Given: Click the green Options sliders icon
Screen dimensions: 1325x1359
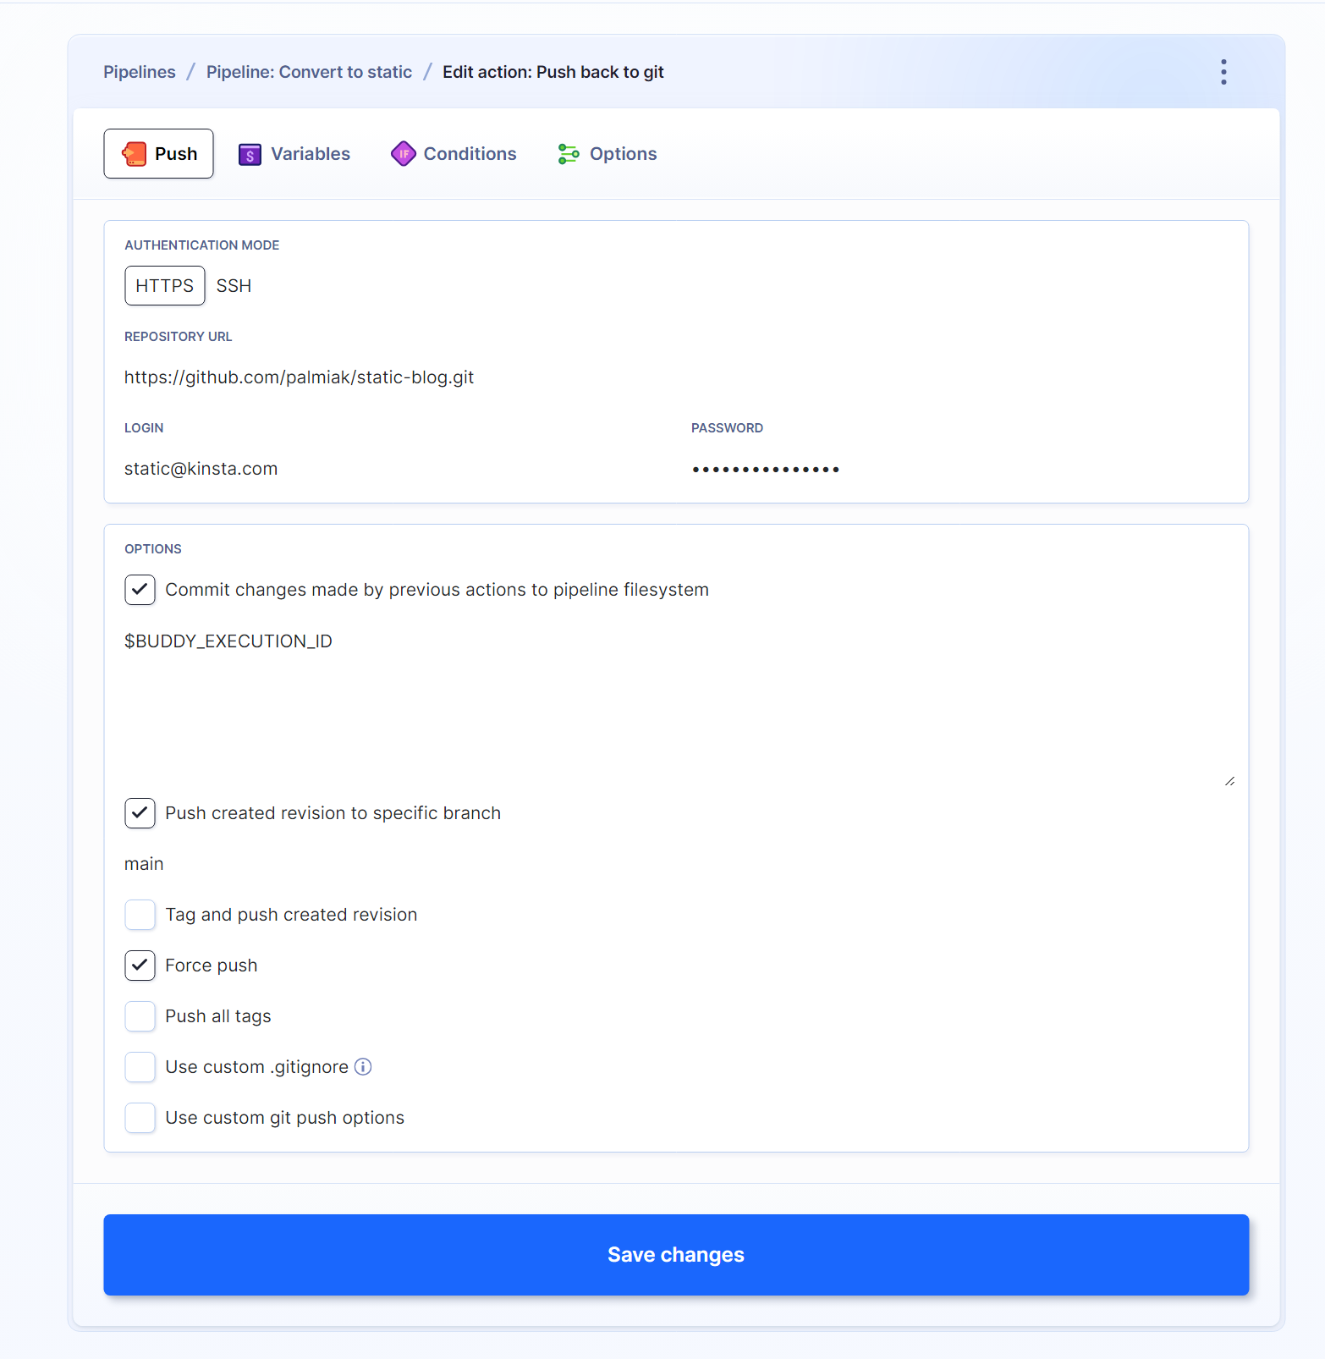Looking at the screenshot, I should click(569, 154).
